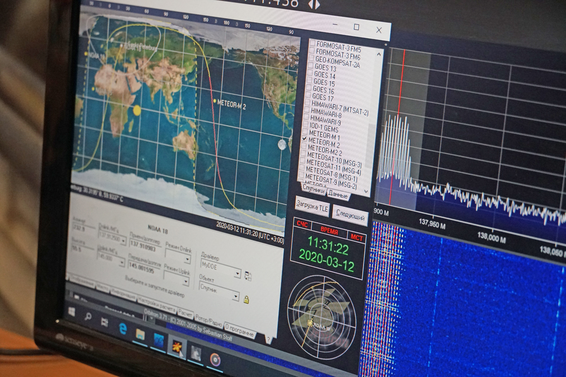Open the Windows Start menu
The width and height of the screenshot is (566, 377).
pyautogui.click(x=72, y=312)
